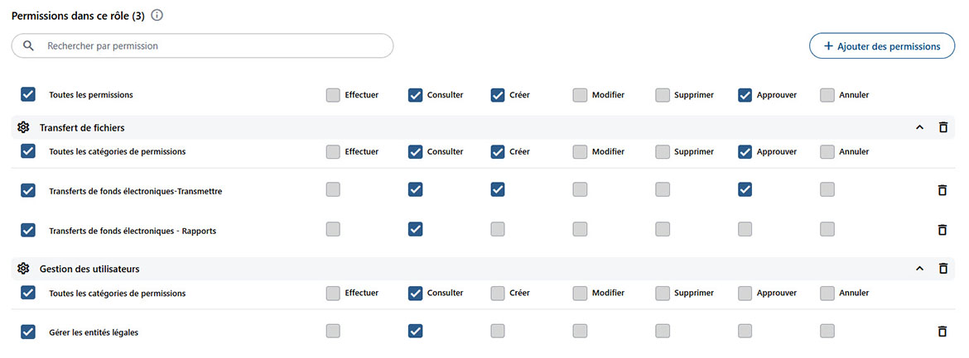
Task: Uncheck Gérer les entités légales row checkbox
Action: [x=28, y=332]
